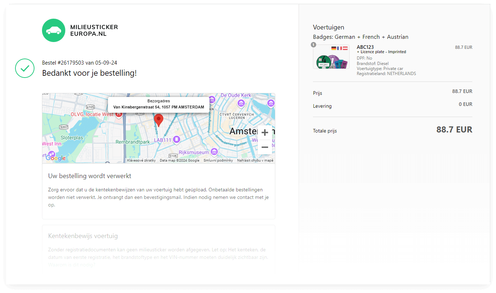Zoom in on the map

(x=265, y=132)
